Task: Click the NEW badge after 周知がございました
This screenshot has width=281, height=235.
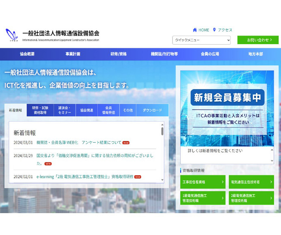Action: pyautogui.click(x=48, y=164)
